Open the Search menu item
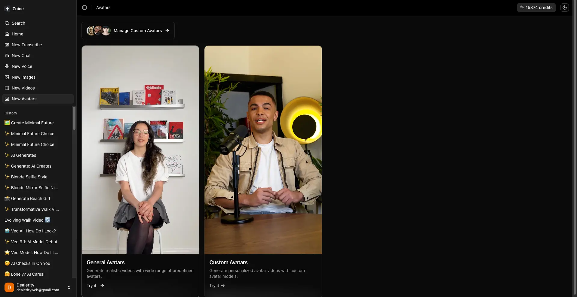This screenshot has width=577, height=297. (38, 23)
